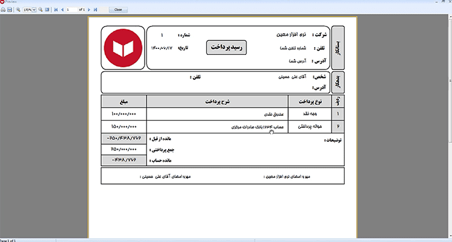Click the جمع پرداختی label
Image resolution: width=452 pixels, height=242 pixels.
(162, 150)
